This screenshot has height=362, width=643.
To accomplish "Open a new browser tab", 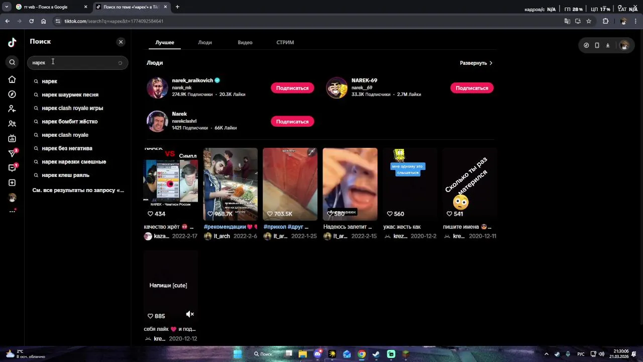I will click(177, 7).
